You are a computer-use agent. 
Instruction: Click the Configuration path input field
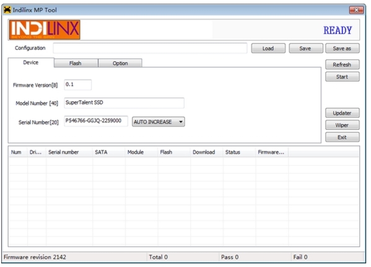point(151,48)
